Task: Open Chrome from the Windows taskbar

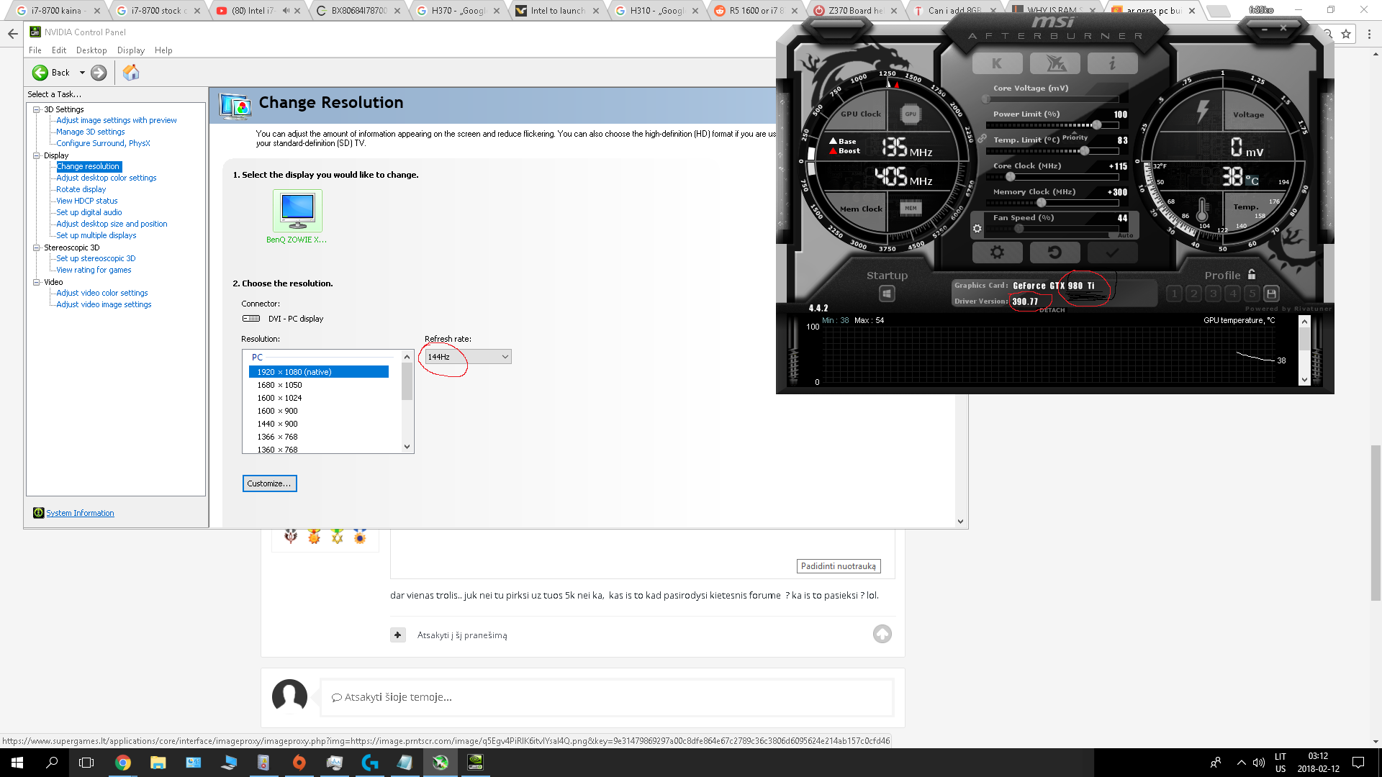Action: tap(123, 763)
